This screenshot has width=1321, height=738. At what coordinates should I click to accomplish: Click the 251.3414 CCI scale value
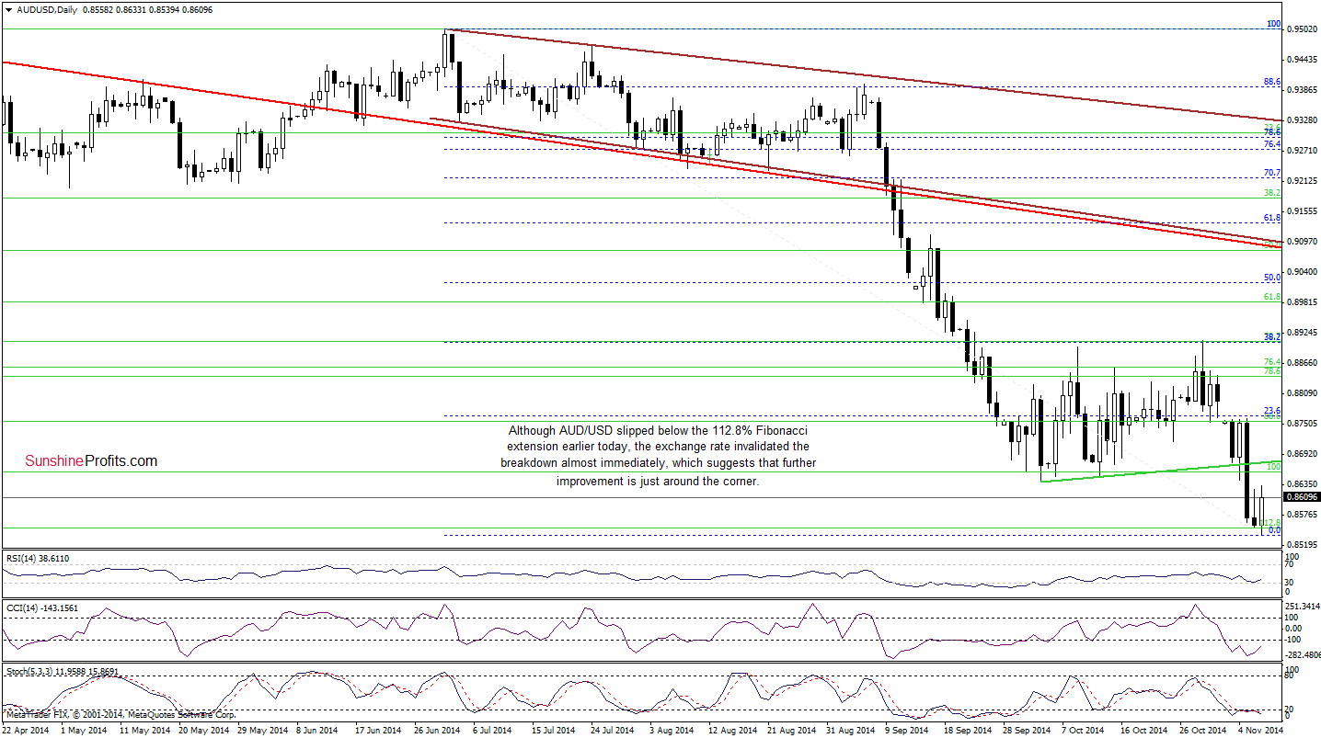coord(1301,607)
